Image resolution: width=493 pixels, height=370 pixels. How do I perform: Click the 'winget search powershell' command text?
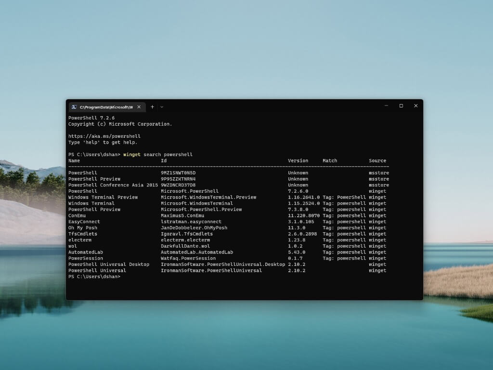coord(158,155)
